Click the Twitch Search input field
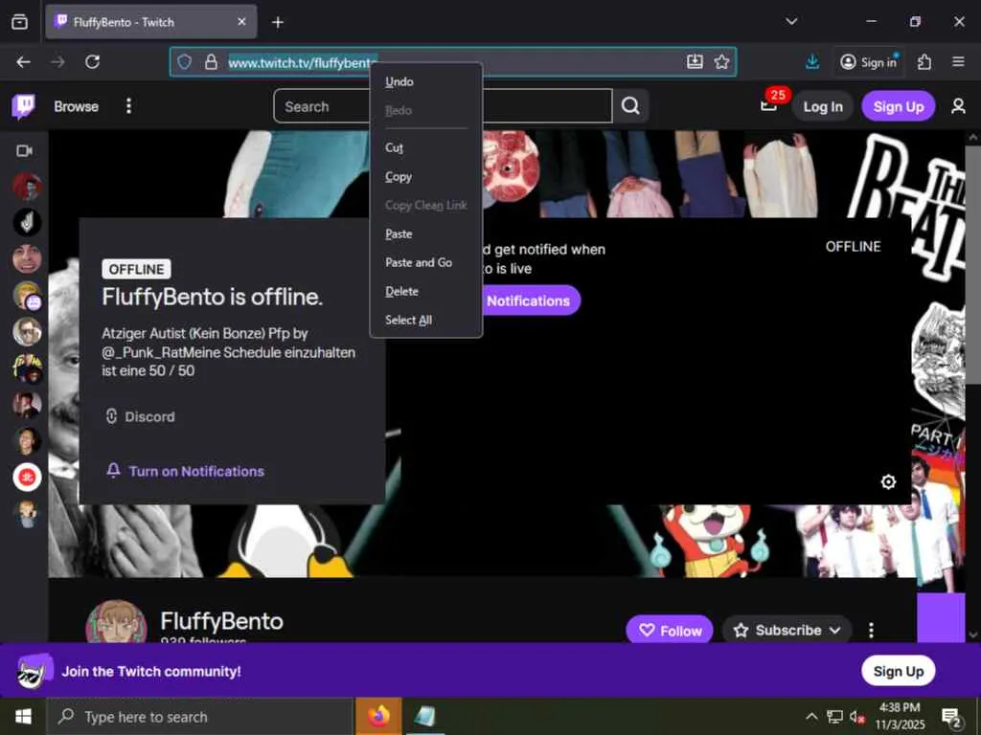Image resolution: width=981 pixels, height=735 pixels. click(x=443, y=106)
